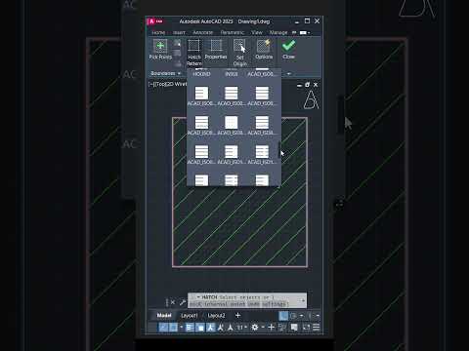Select the pattern swatch under the HOUND label
The image size is (469, 351).
[201, 93]
